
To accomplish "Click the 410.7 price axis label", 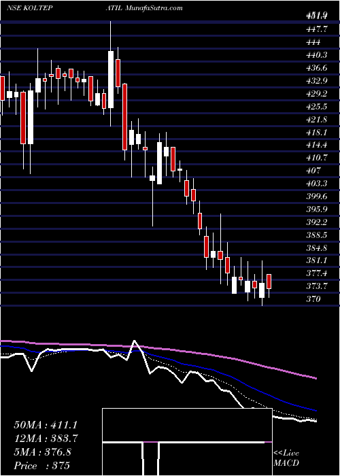I will (x=317, y=158).
